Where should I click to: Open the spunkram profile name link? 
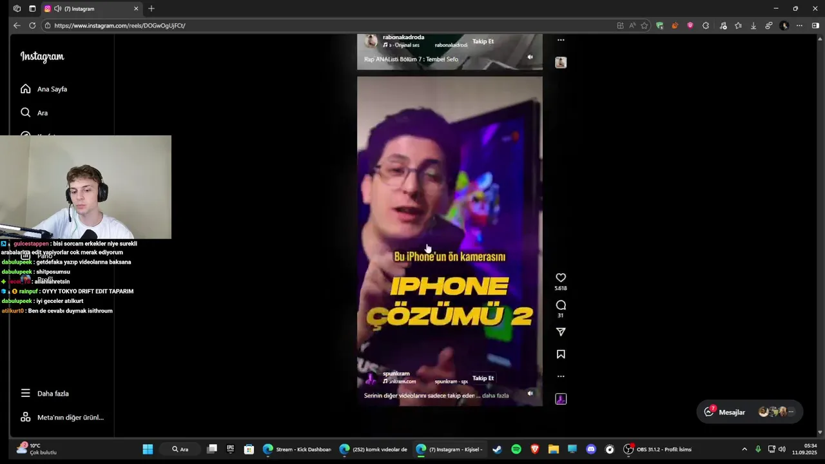[396, 374]
